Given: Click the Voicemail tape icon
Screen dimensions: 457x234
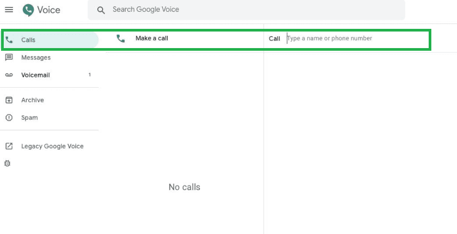Looking at the screenshot, I should tap(9, 75).
